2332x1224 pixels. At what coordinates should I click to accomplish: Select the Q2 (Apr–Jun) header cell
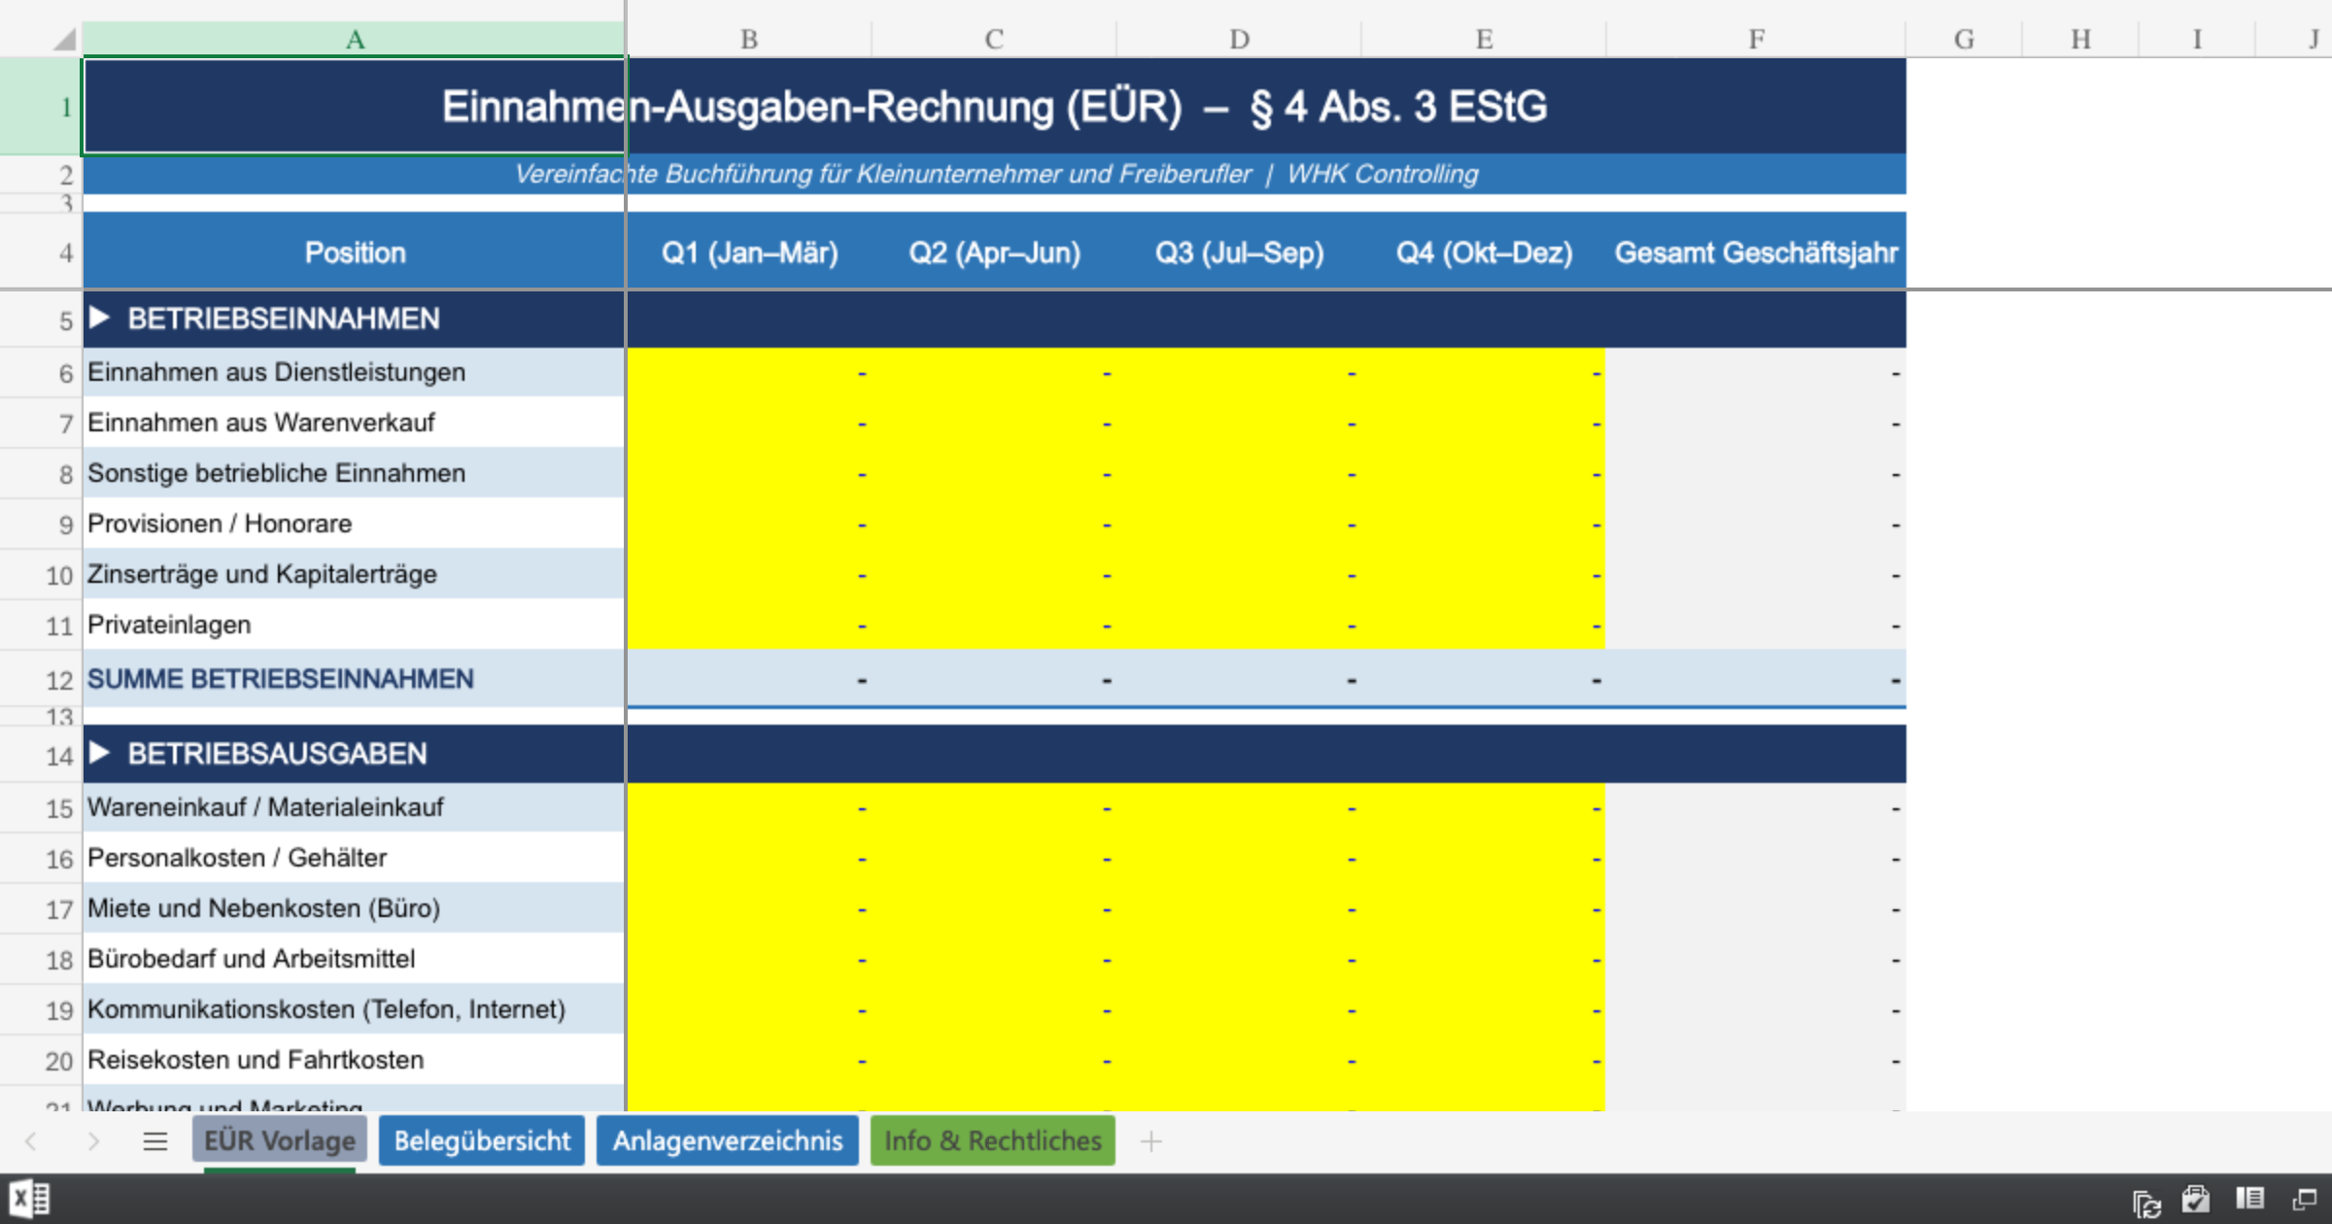994,253
